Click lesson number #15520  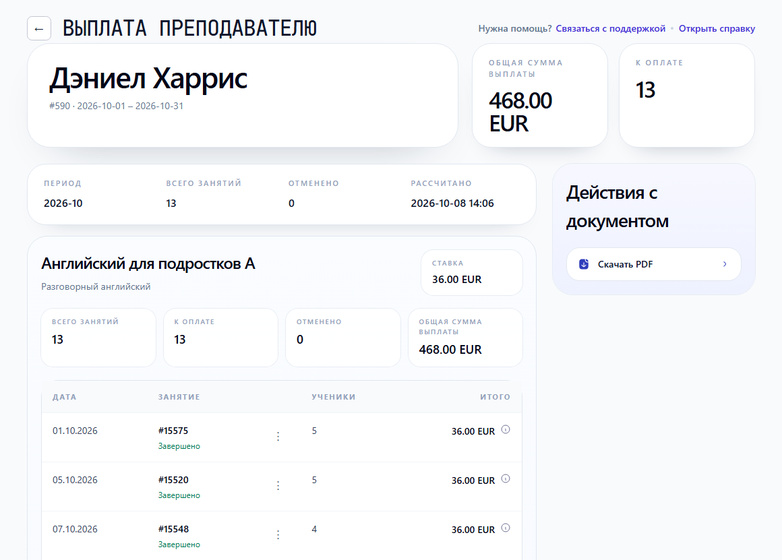[x=173, y=480]
